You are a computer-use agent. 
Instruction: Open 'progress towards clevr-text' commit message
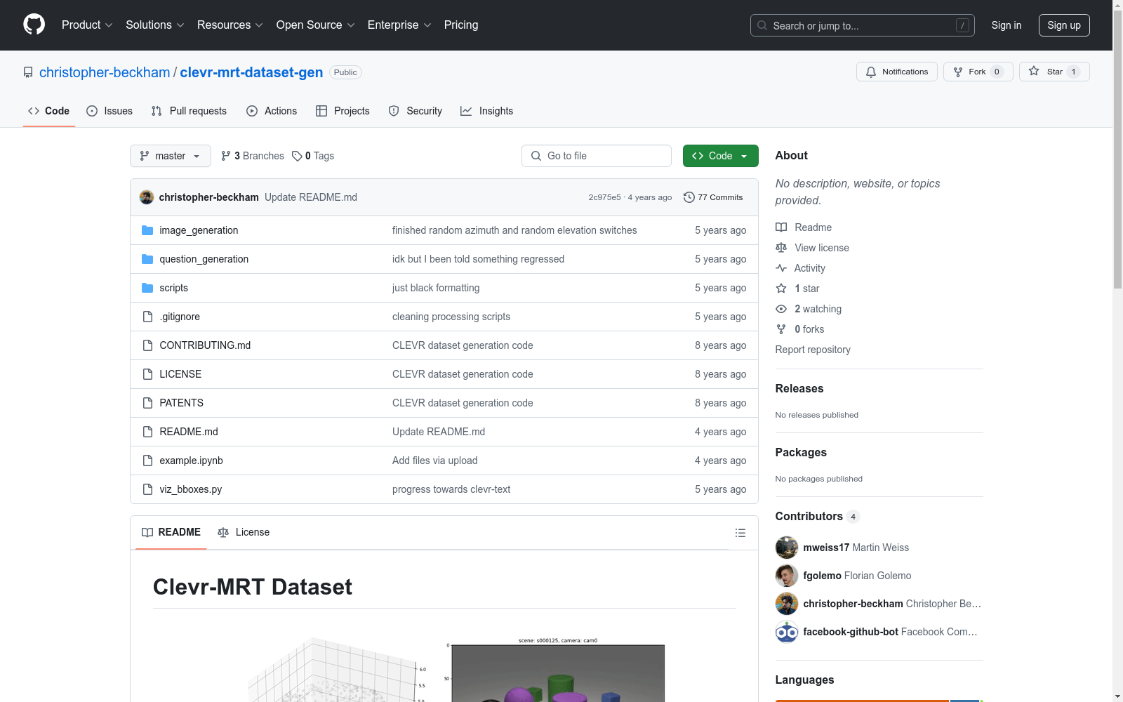[451, 489]
